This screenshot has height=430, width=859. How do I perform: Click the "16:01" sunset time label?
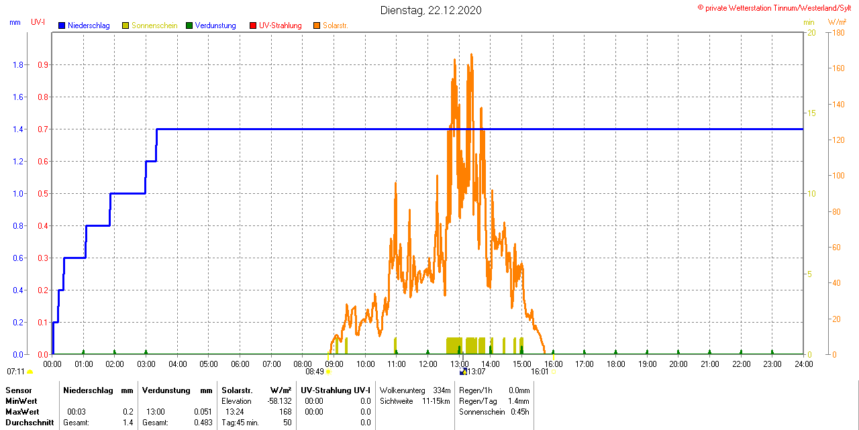tap(540, 371)
